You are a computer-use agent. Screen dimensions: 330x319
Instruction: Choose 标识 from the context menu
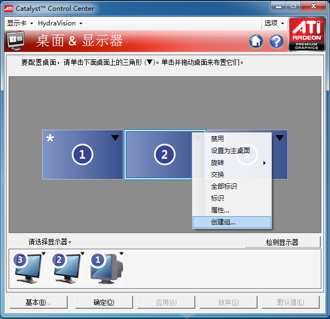232,198
